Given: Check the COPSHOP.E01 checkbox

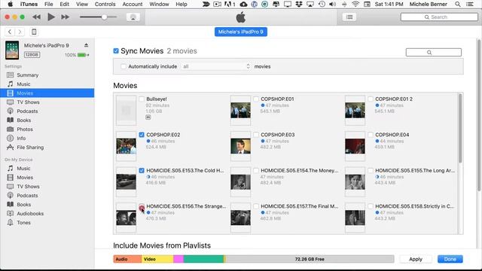Looking at the screenshot, I should [x=256, y=99].
